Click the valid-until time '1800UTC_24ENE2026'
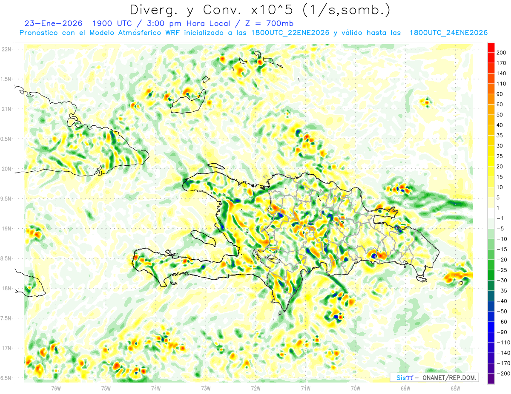The image size is (511, 394). 448,33
